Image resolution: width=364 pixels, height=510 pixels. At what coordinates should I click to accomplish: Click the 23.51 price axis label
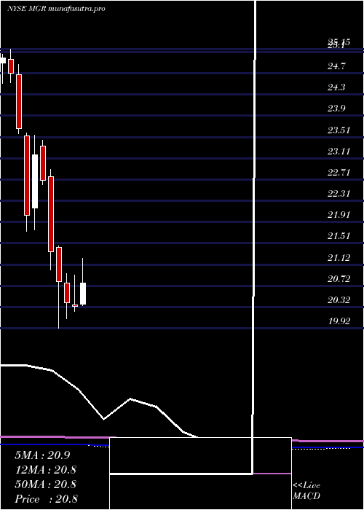(x=339, y=130)
